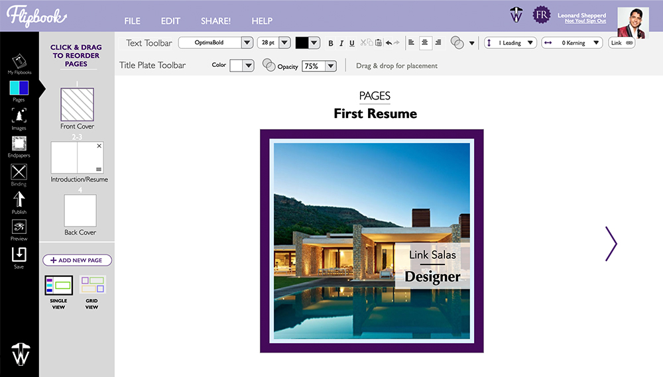
Task: Go to next page with right chevron
Action: pos(611,244)
